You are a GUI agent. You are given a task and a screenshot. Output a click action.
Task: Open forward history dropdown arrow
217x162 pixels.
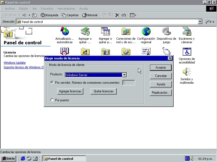click(x=29, y=15)
